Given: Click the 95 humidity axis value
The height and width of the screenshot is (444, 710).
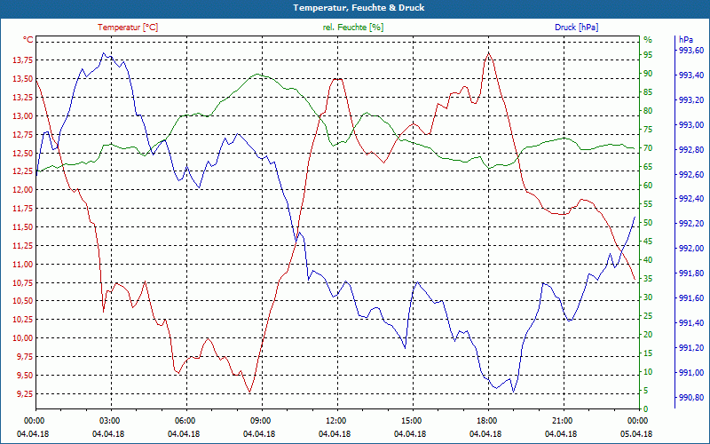Looking at the screenshot, I should (x=648, y=55).
